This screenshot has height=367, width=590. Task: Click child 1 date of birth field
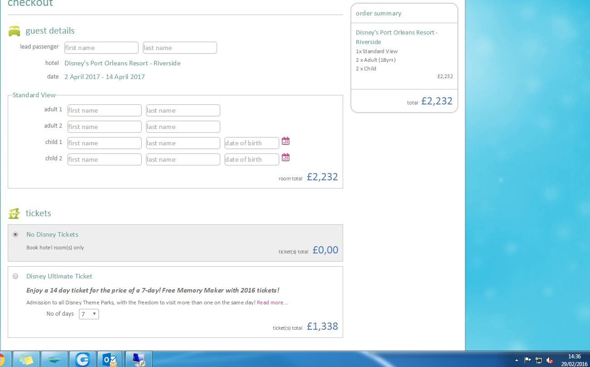(252, 143)
